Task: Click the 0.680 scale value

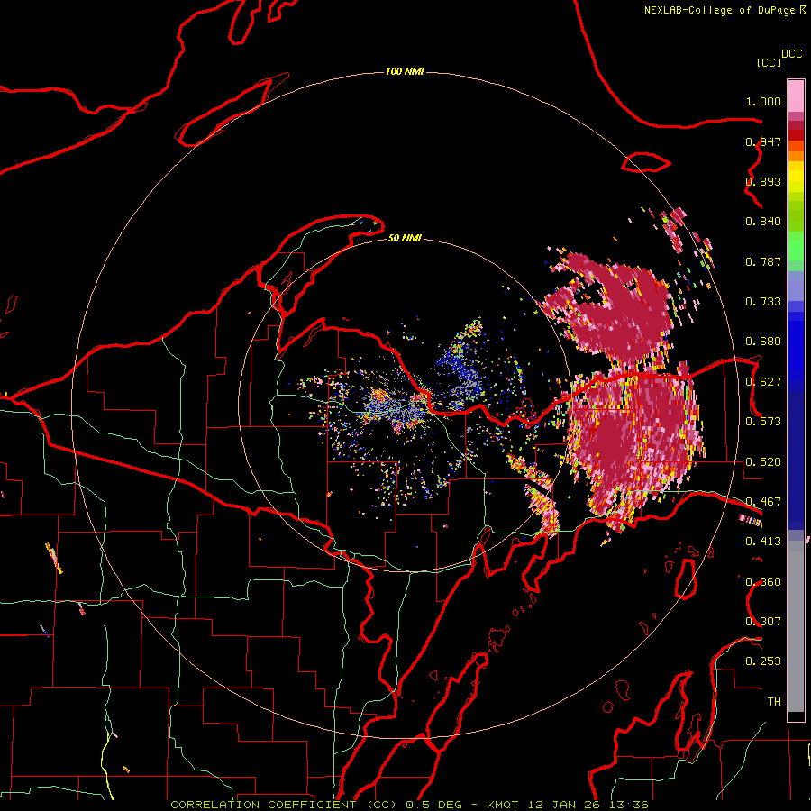Action: coord(763,342)
